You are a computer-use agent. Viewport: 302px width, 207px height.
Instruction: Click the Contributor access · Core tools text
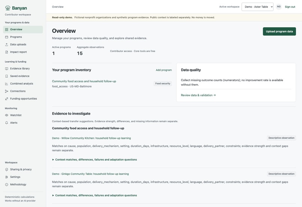point(133,51)
